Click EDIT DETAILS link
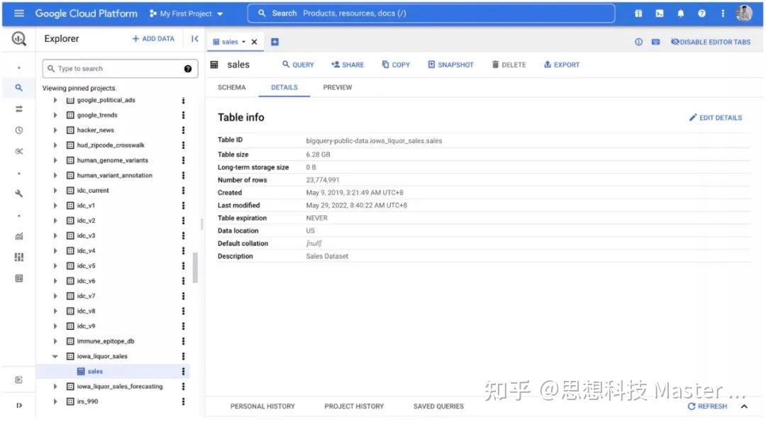This screenshot has width=766, height=422. tap(716, 118)
